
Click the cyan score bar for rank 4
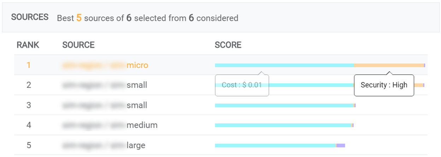(283, 125)
